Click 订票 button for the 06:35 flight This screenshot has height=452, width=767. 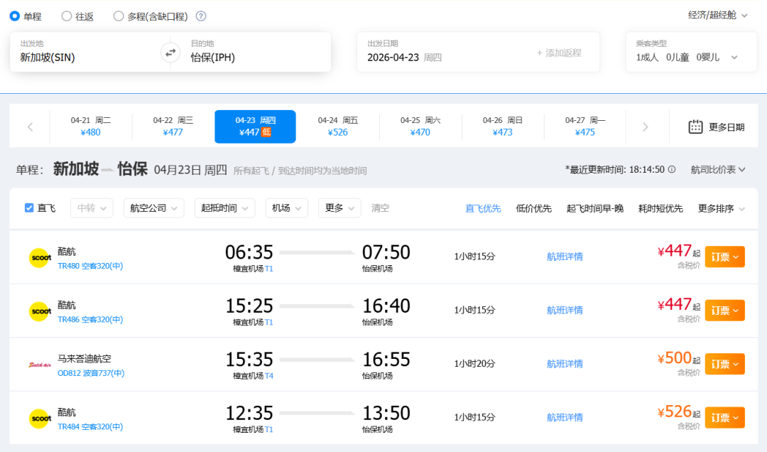(724, 257)
